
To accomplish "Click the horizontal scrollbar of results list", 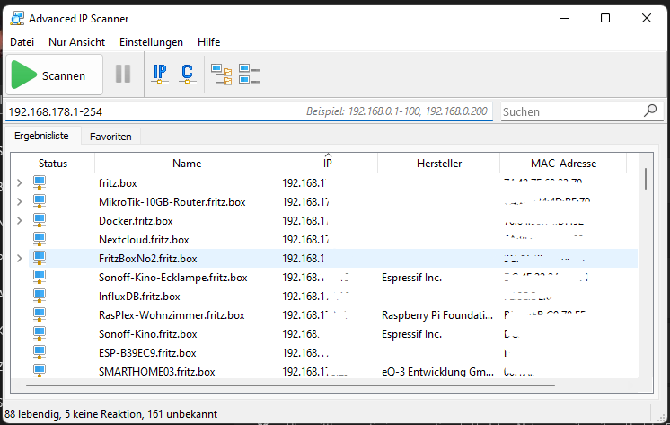I will click(x=291, y=385).
